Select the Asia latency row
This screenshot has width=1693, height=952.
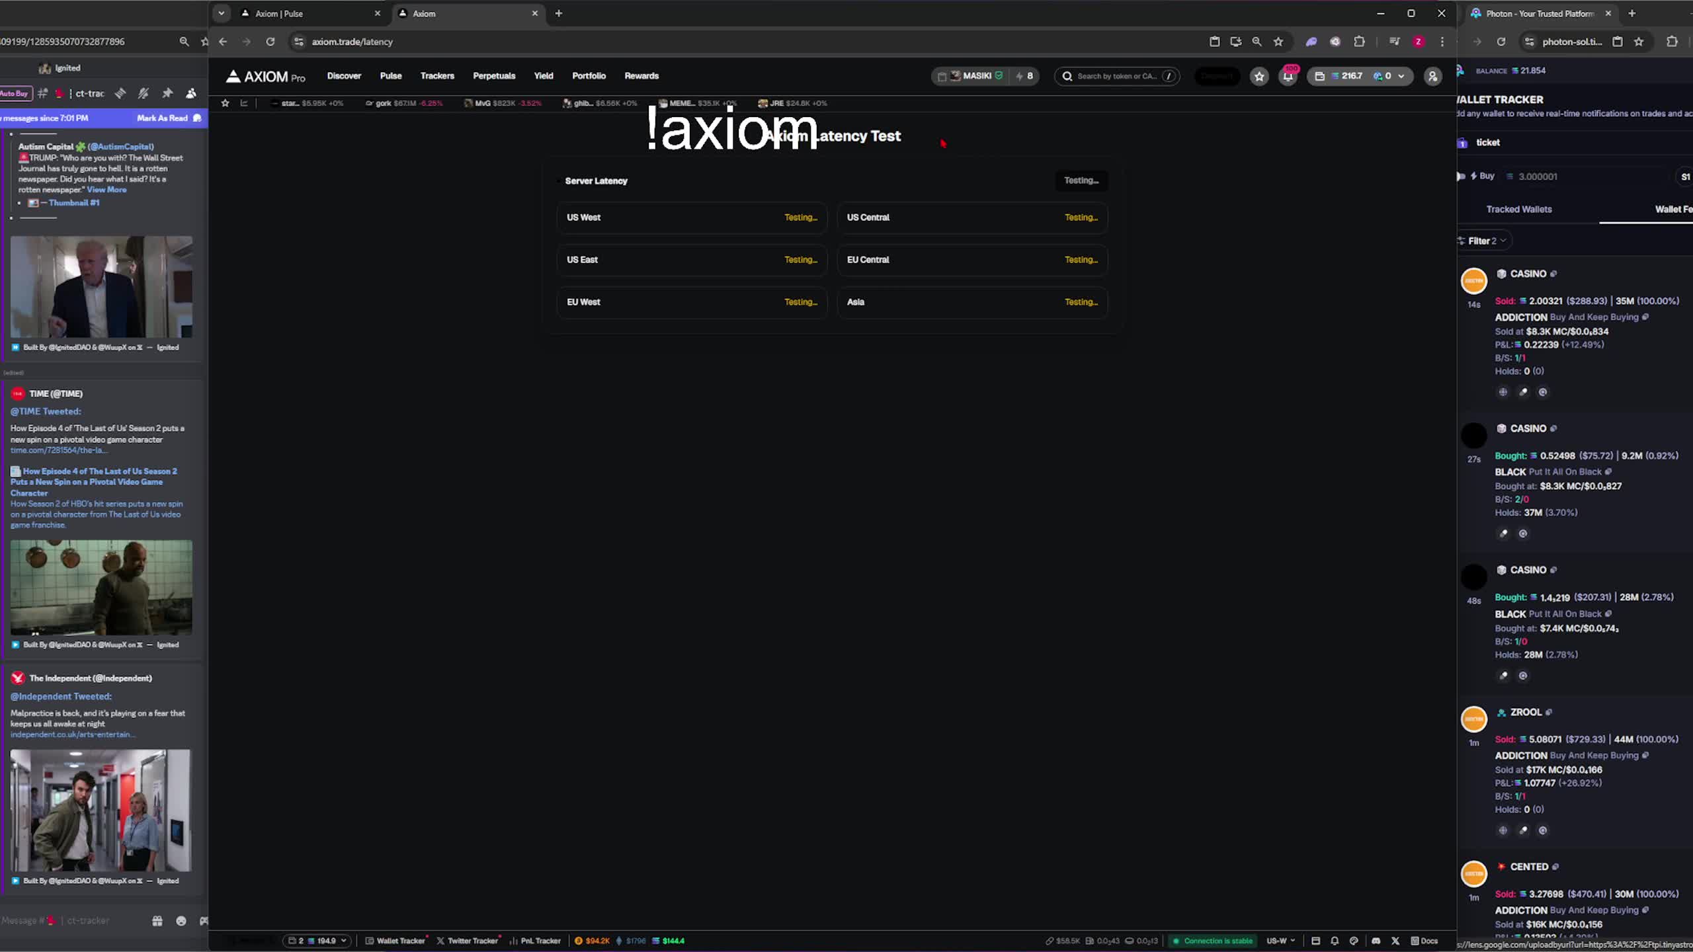(972, 302)
